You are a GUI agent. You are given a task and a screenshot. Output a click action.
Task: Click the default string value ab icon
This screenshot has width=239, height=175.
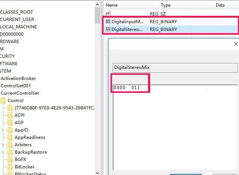[x=108, y=14]
